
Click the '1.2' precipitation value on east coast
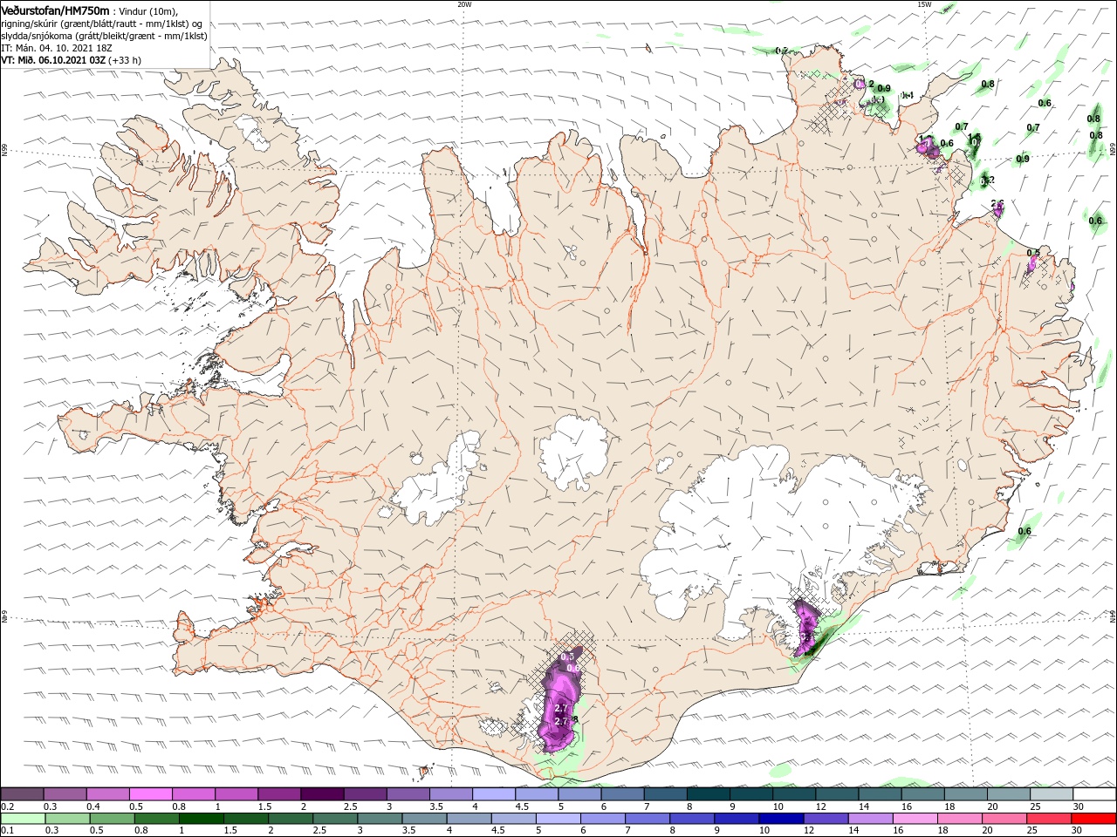[x=988, y=180]
